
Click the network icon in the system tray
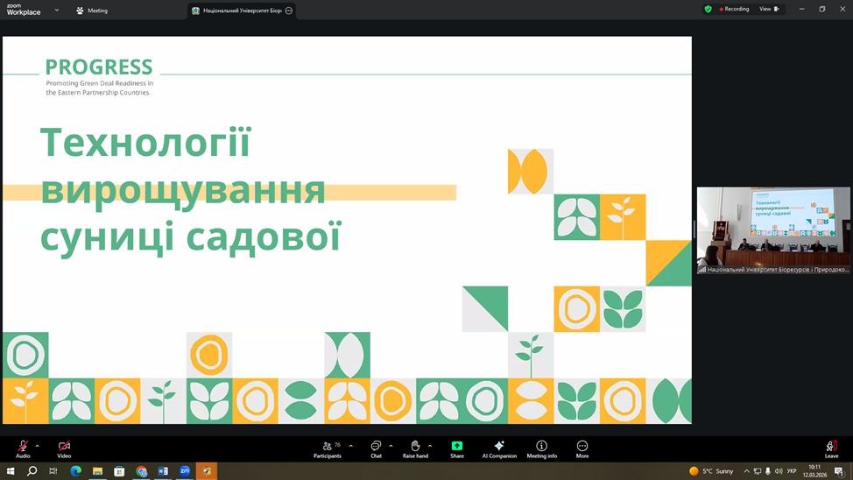coord(758,471)
